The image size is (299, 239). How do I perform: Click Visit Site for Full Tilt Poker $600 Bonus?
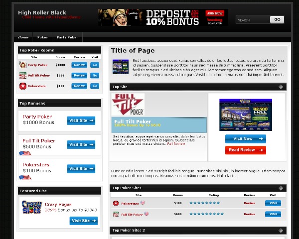[x=81, y=144]
